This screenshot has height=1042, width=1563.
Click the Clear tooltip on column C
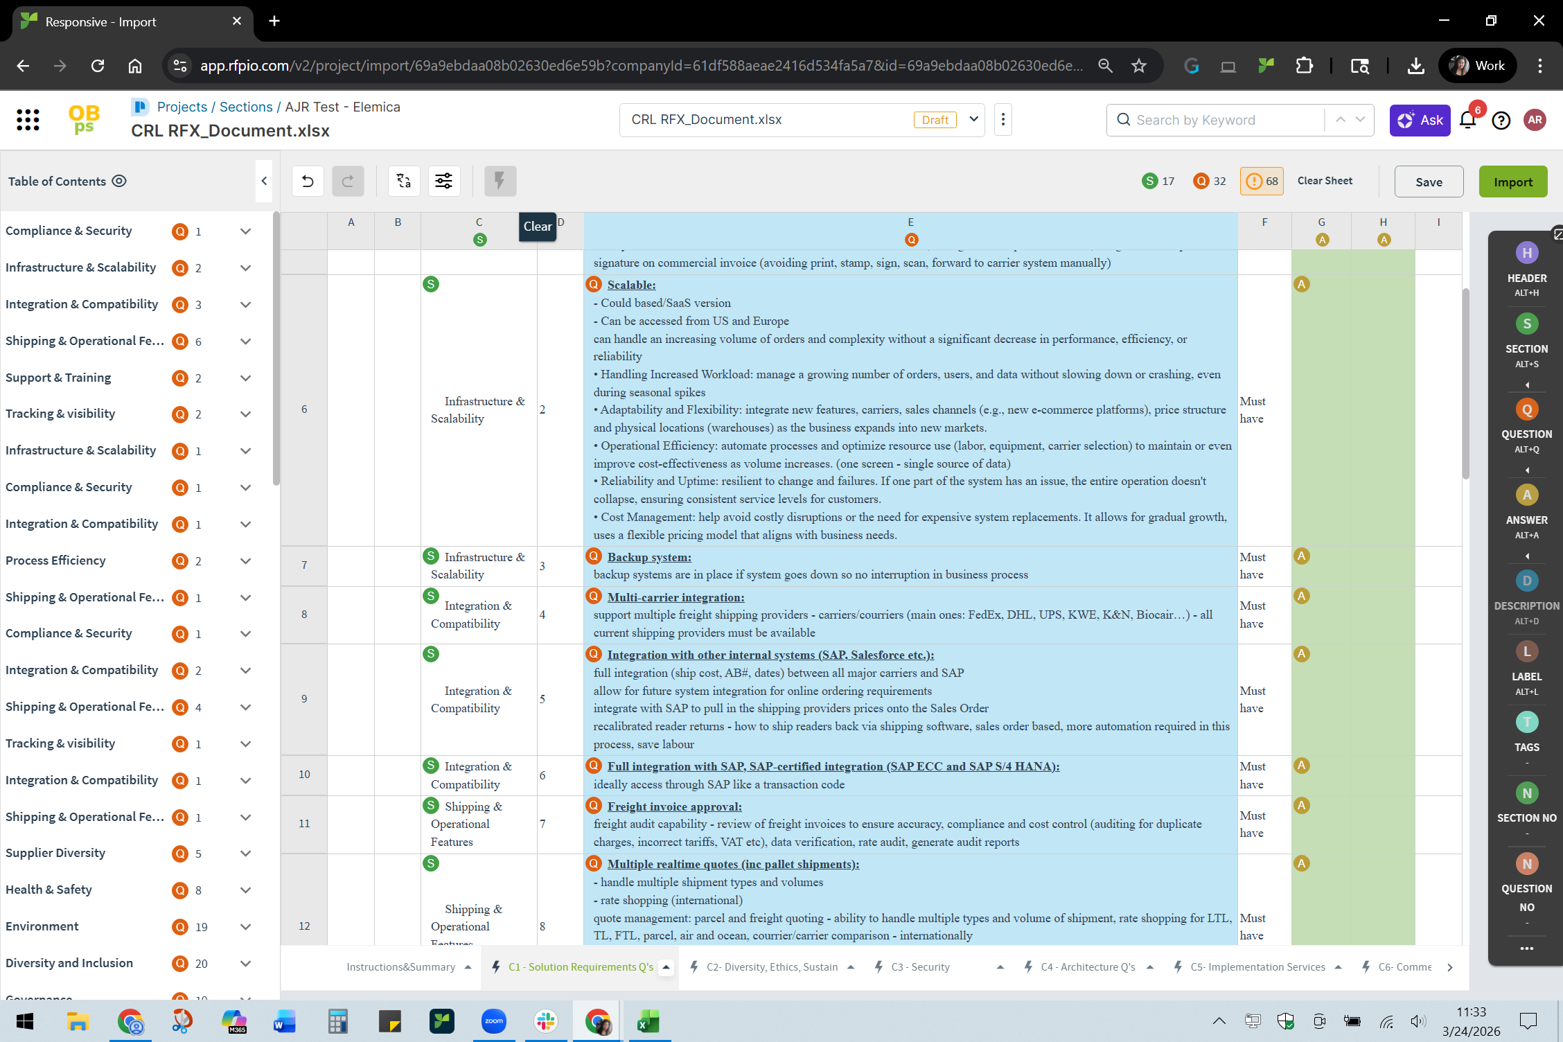538,227
